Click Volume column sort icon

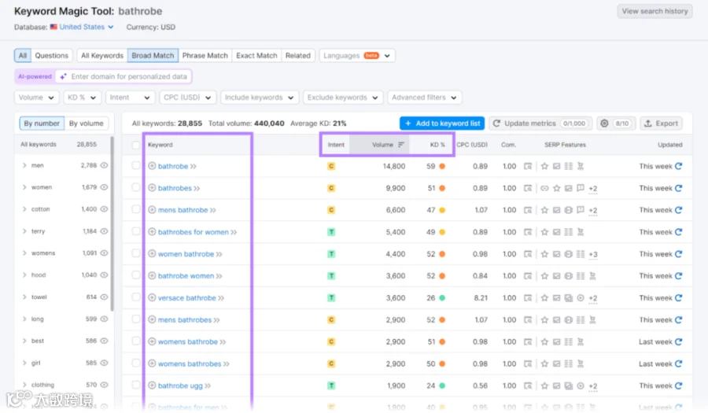pyautogui.click(x=401, y=145)
